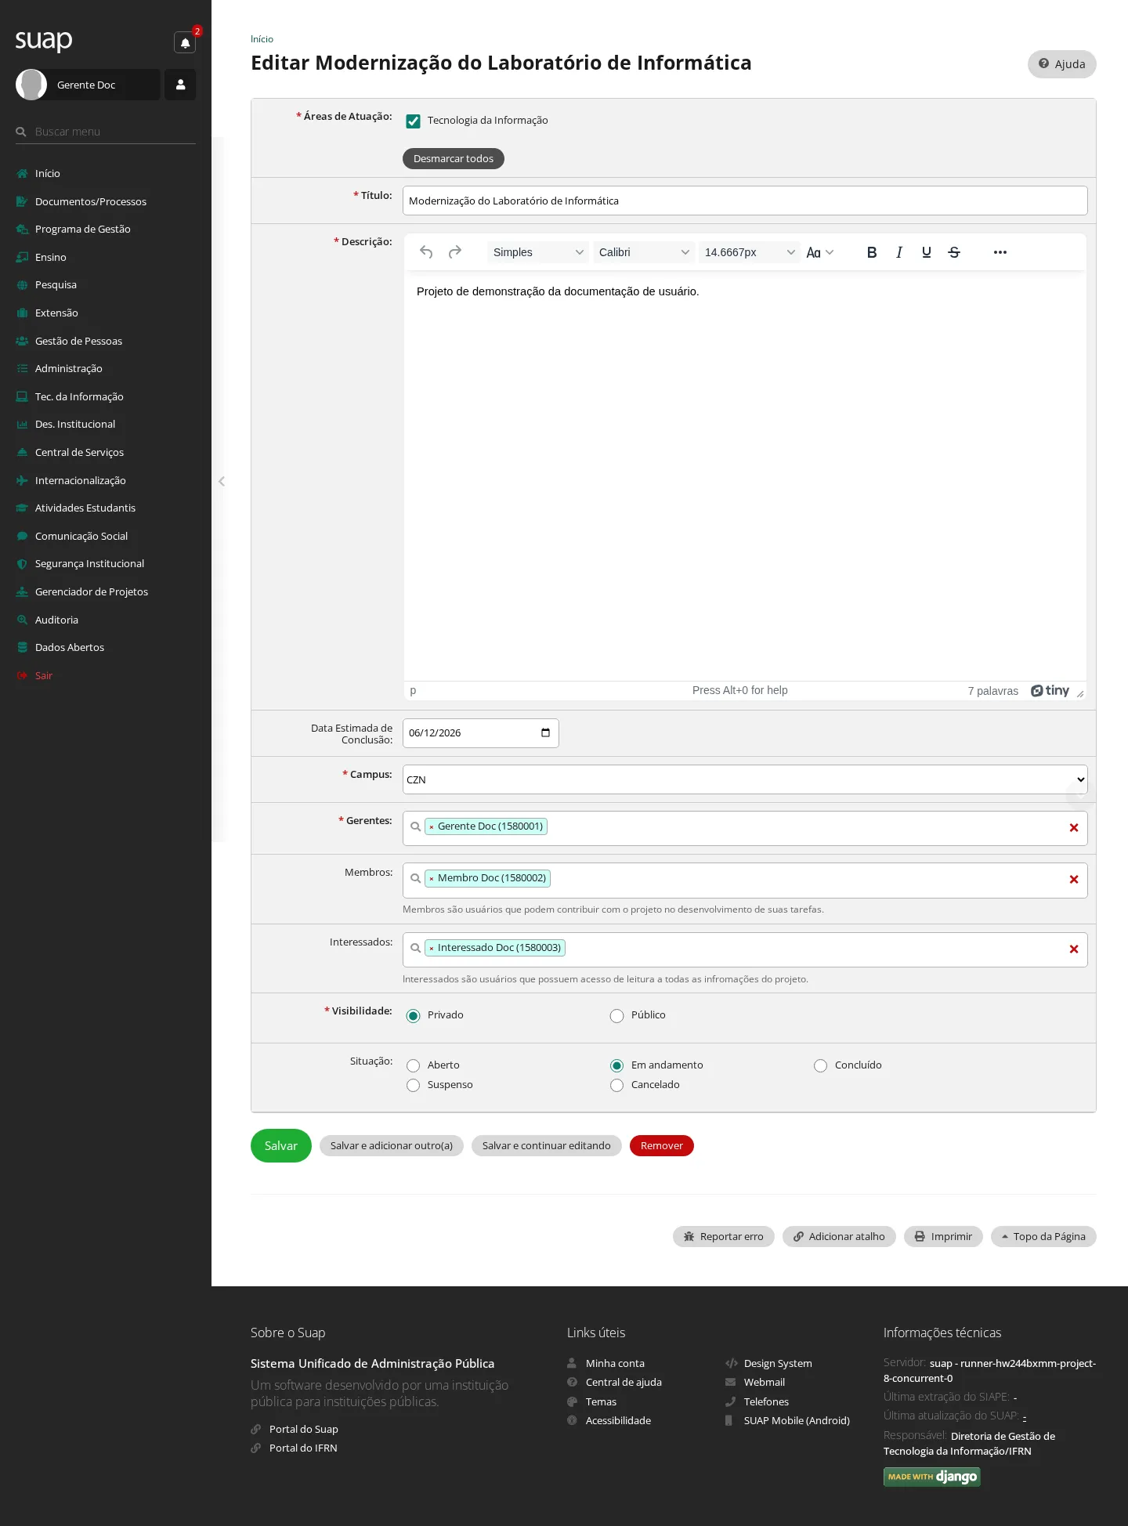Set situation to Concluído
Image resolution: width=1128 pixels, height=1526 pixels.
[x=821, y=1066]
